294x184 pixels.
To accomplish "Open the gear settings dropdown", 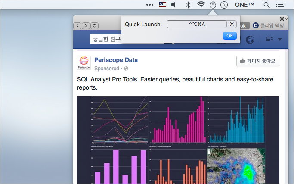I will 283,19.
